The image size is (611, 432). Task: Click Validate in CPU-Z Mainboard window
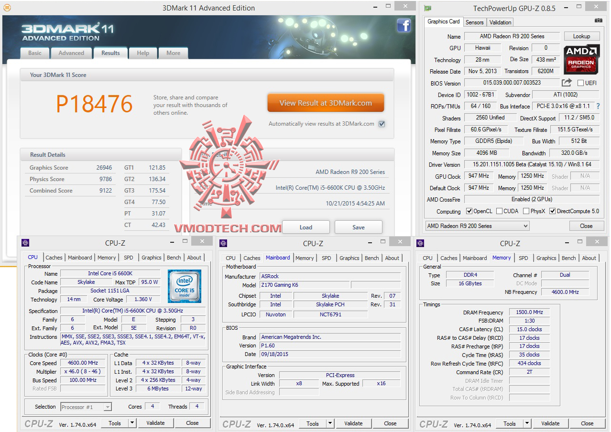pos(353,423)
